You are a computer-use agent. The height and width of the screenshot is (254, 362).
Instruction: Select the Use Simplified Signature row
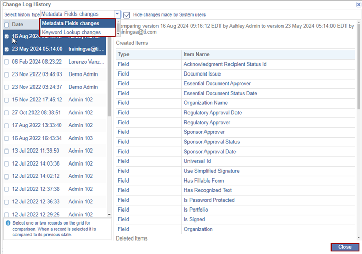click(x=211, y=171)
